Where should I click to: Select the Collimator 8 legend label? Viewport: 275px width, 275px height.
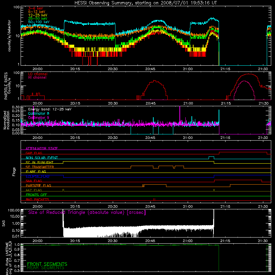[38, 113]
